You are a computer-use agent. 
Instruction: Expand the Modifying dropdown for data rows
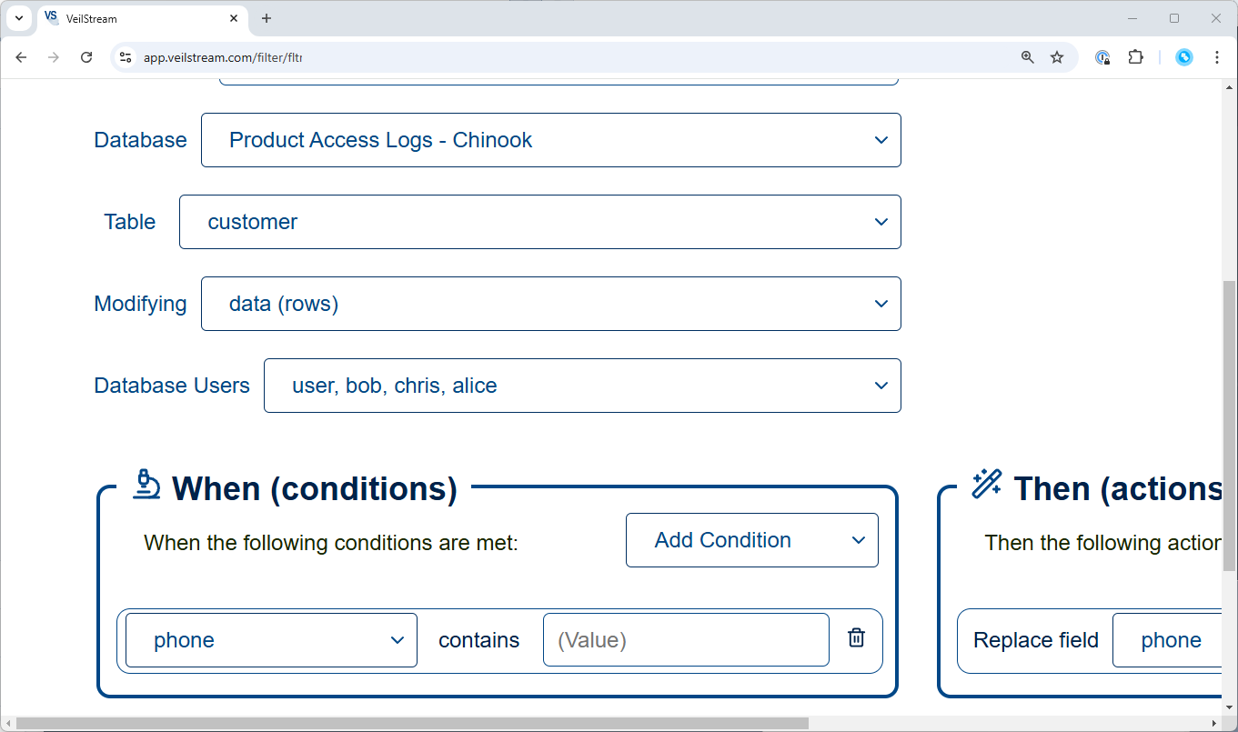coord(550,304)
